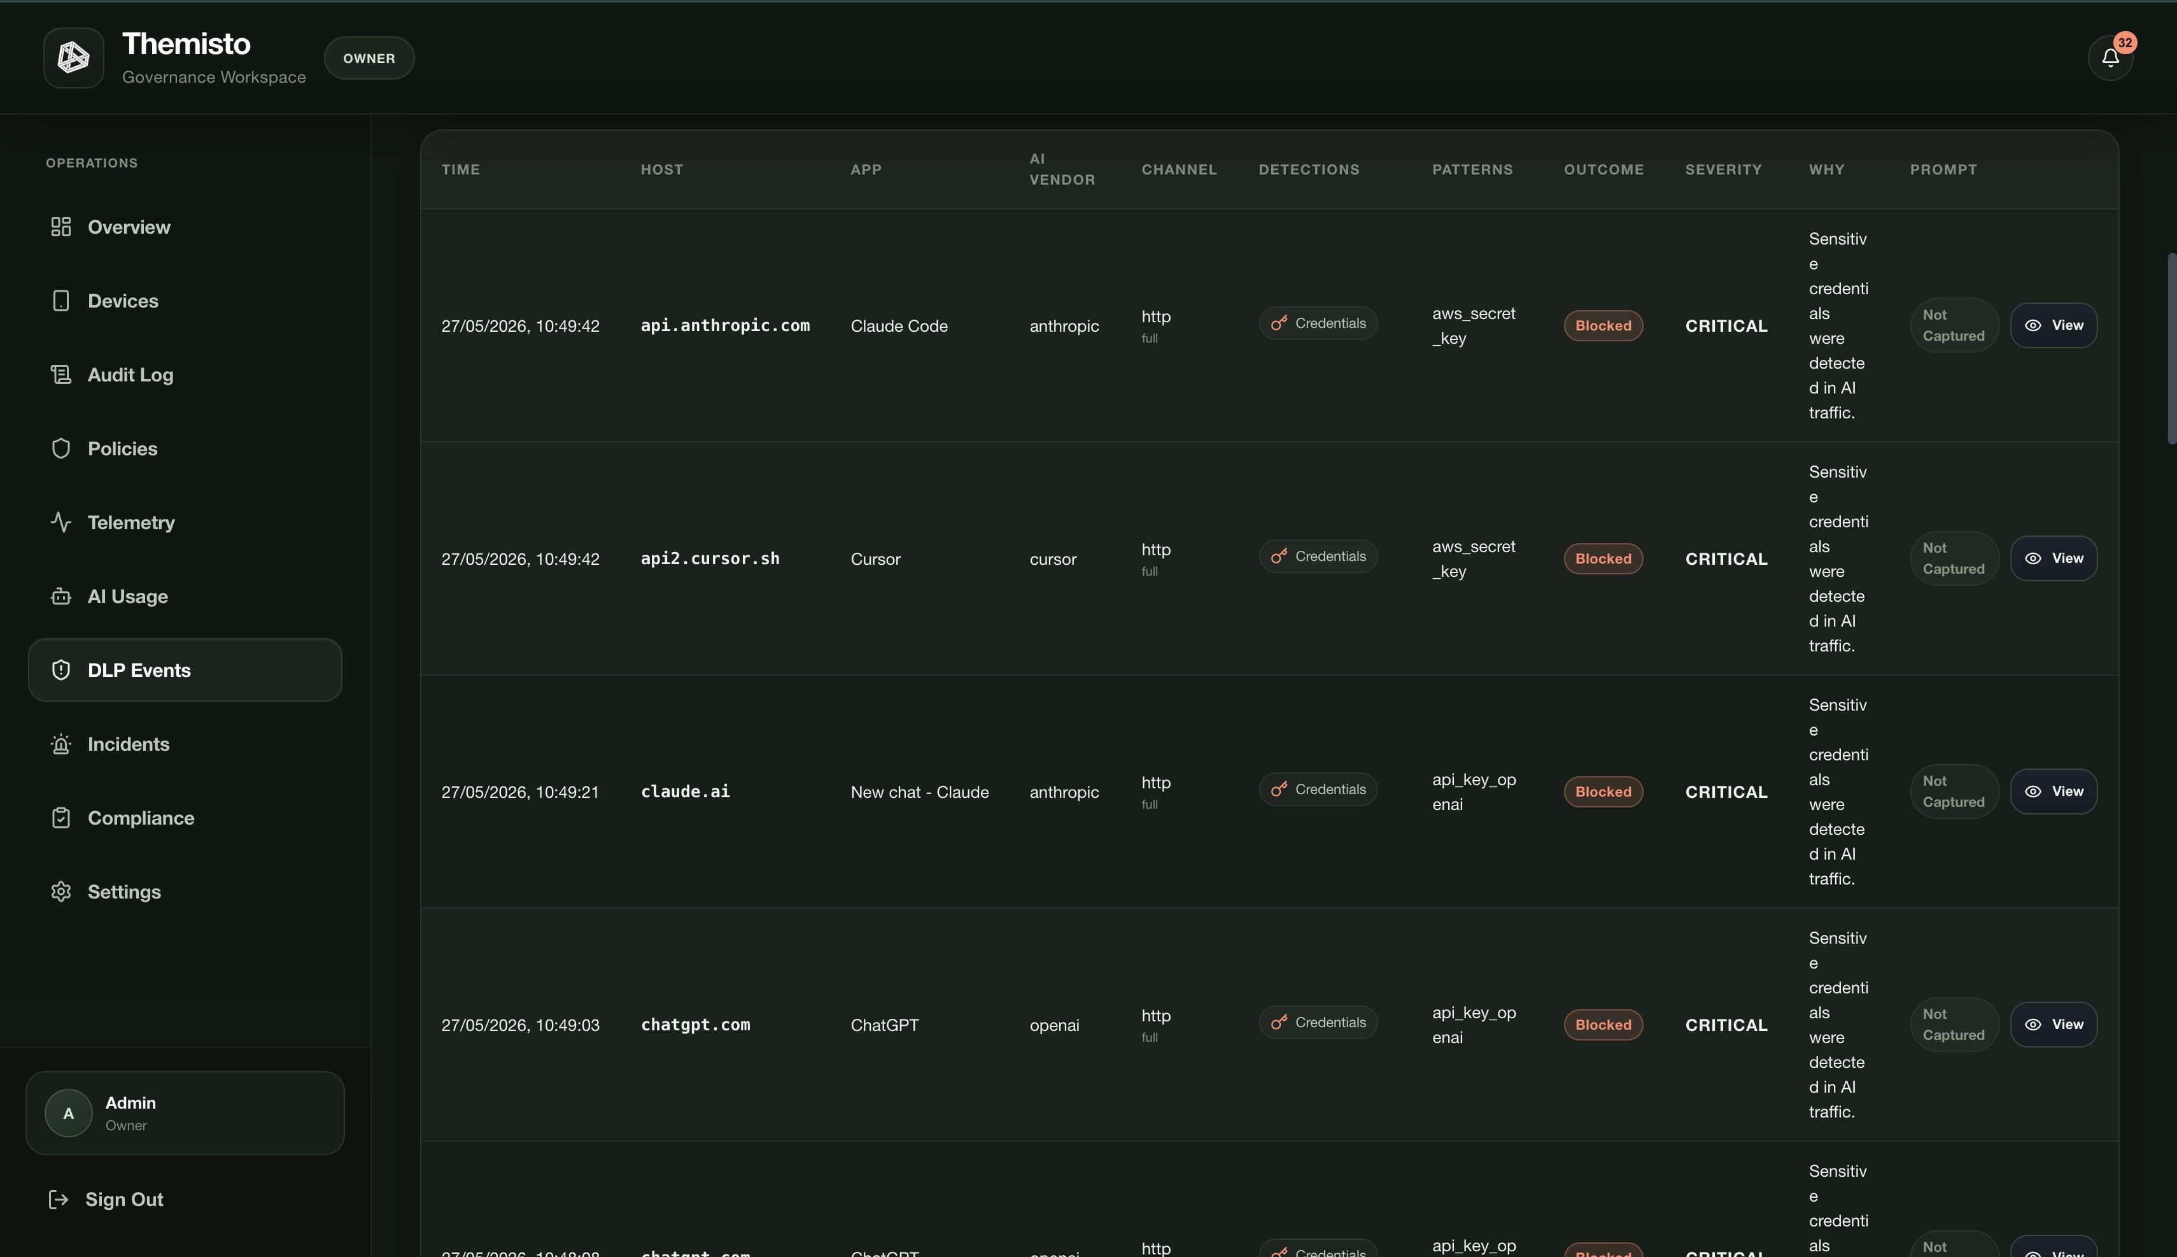Click the Devices tablet icon
Image resolution: width=2177 pixels, height=1257 pixels.
tap(60, 301)
